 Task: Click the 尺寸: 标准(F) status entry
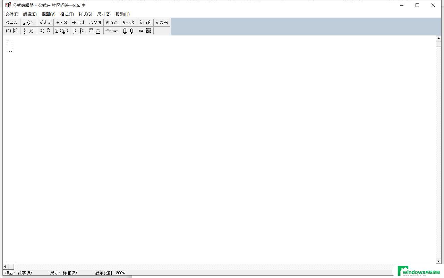coord(71,273)
